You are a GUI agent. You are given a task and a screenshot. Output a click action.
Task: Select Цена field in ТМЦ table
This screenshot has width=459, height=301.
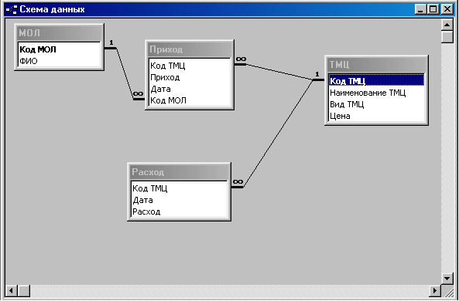point(377,116)
